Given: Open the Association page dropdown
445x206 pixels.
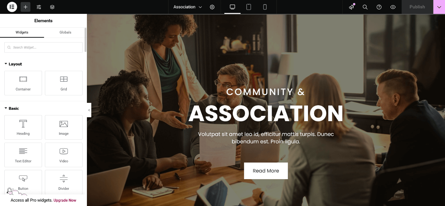Looking at the screenshot, I should [x=187, y=7].
